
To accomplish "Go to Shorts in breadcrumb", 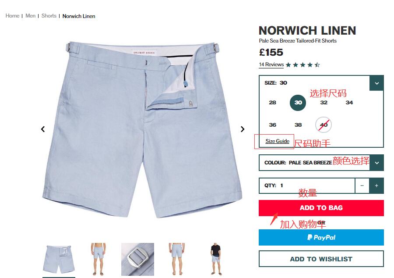I will click(x=49, y=16).
